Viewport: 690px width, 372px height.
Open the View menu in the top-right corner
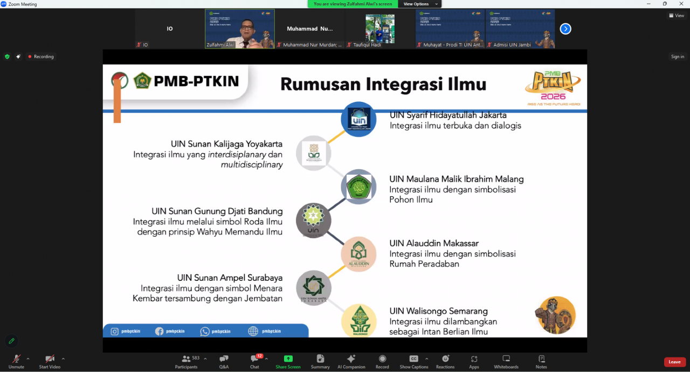point(676,15)
